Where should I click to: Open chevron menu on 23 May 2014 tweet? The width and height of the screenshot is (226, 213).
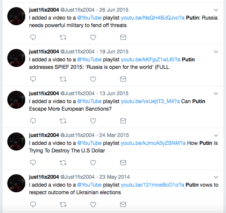point(216,177)
